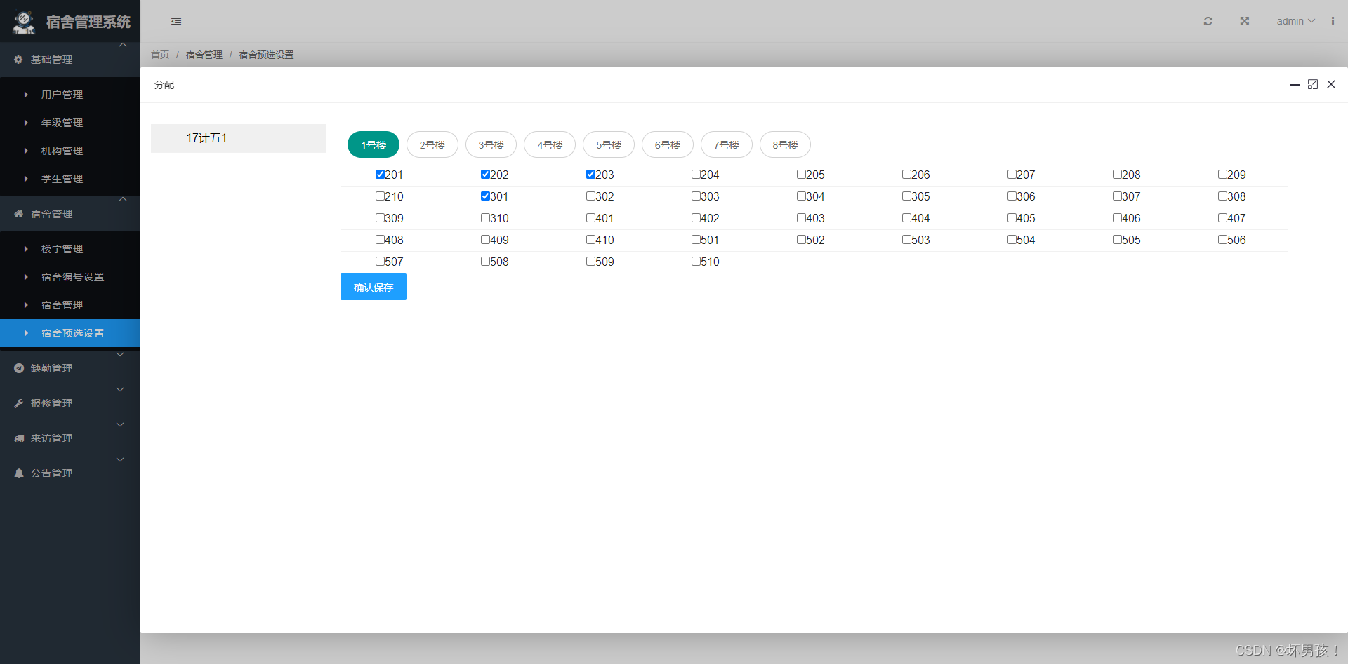Select the 1号楼 building tab
Viewport: 1348px width, 664px height.
pyautogui.click(x=374, y=144)
